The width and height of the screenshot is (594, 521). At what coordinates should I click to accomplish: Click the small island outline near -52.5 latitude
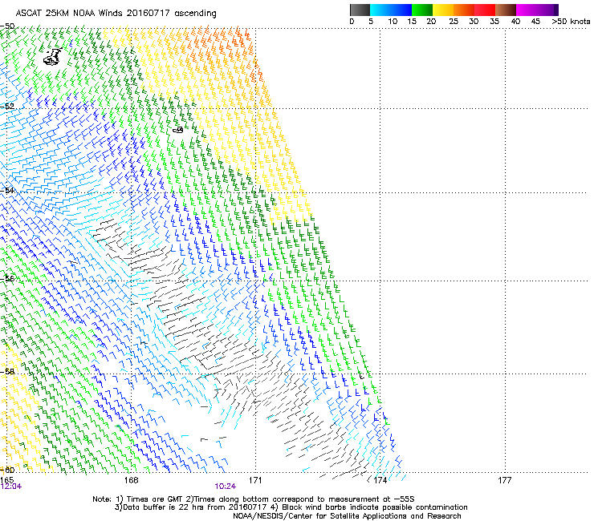pos(178,130)
